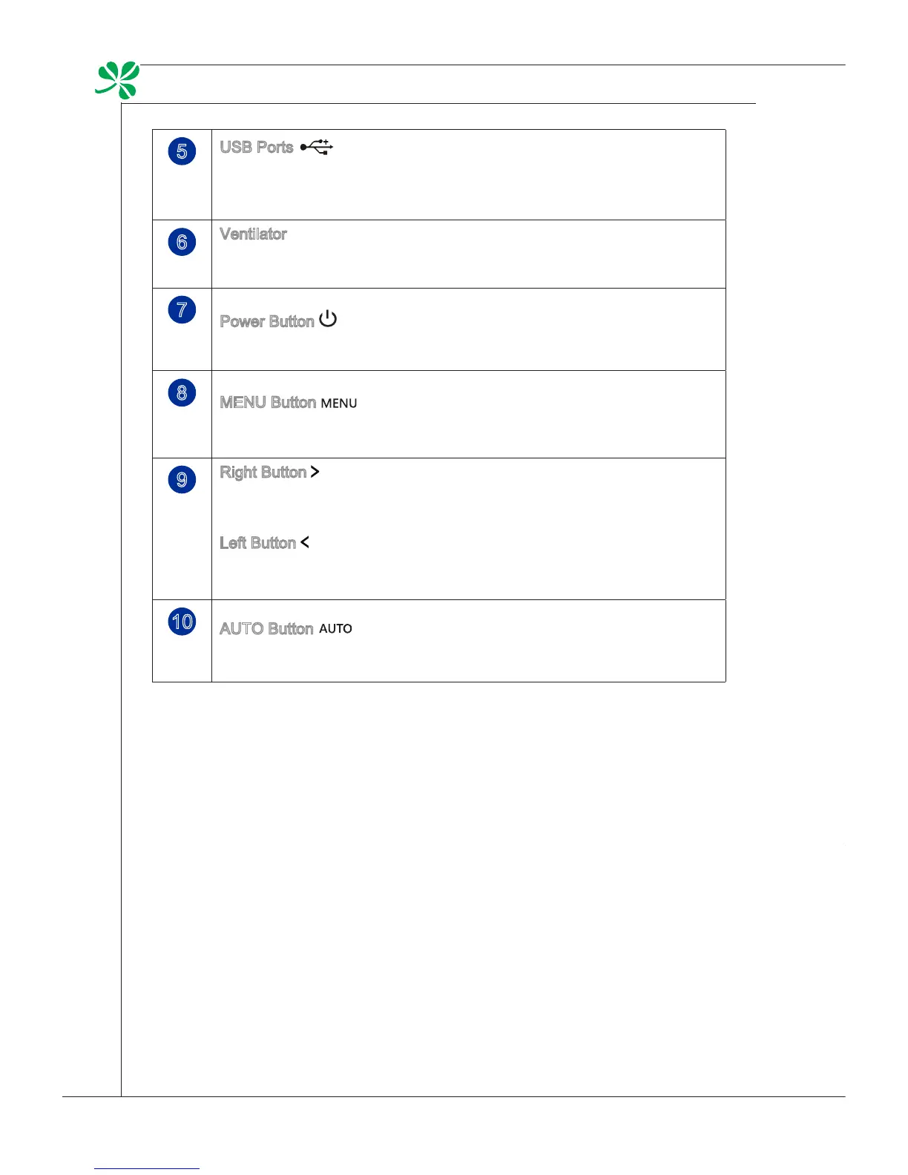Select the Power Button heading text

pos(267,321)
